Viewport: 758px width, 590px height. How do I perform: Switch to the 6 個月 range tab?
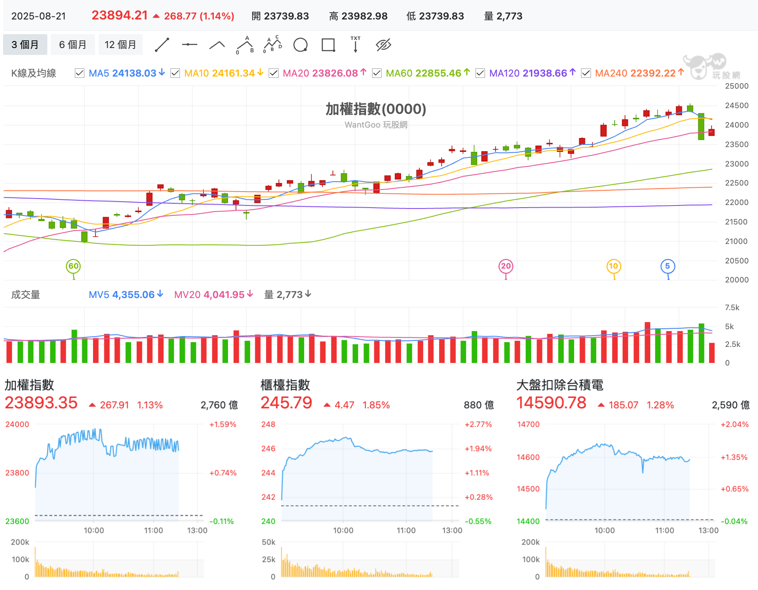73,45
